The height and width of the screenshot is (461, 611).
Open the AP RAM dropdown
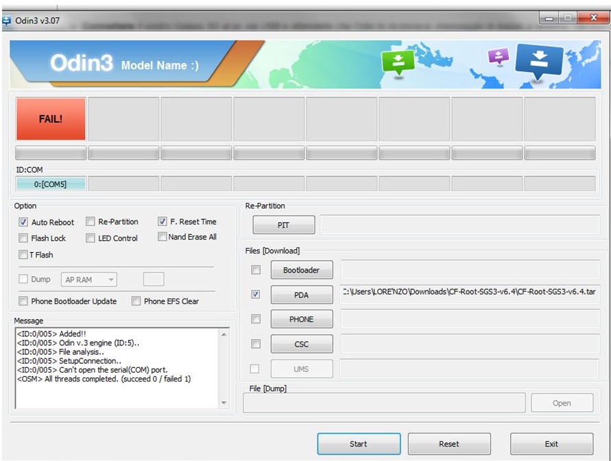tap(89, 279)
